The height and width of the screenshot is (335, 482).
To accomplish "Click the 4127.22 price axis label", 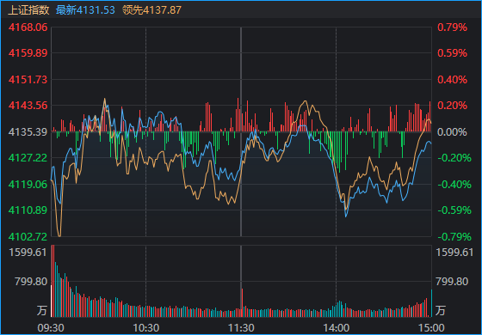I will coord(28,158).
